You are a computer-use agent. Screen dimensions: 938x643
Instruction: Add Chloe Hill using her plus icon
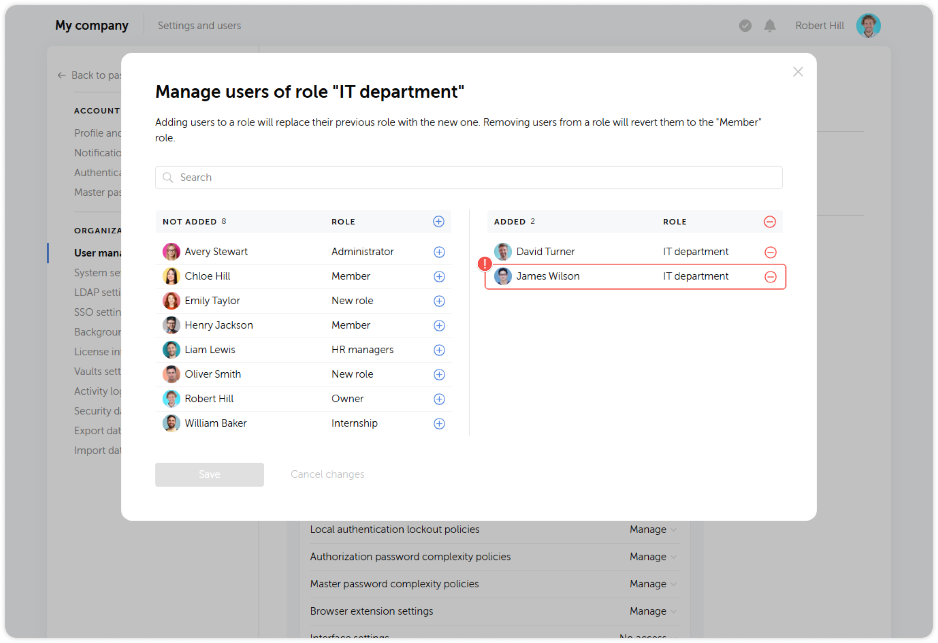tap(439, 276)
